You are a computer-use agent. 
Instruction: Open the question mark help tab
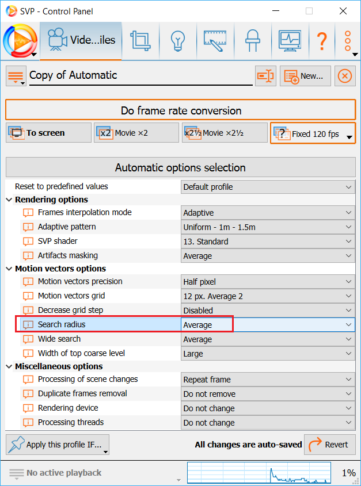click(x=321, y=40)
